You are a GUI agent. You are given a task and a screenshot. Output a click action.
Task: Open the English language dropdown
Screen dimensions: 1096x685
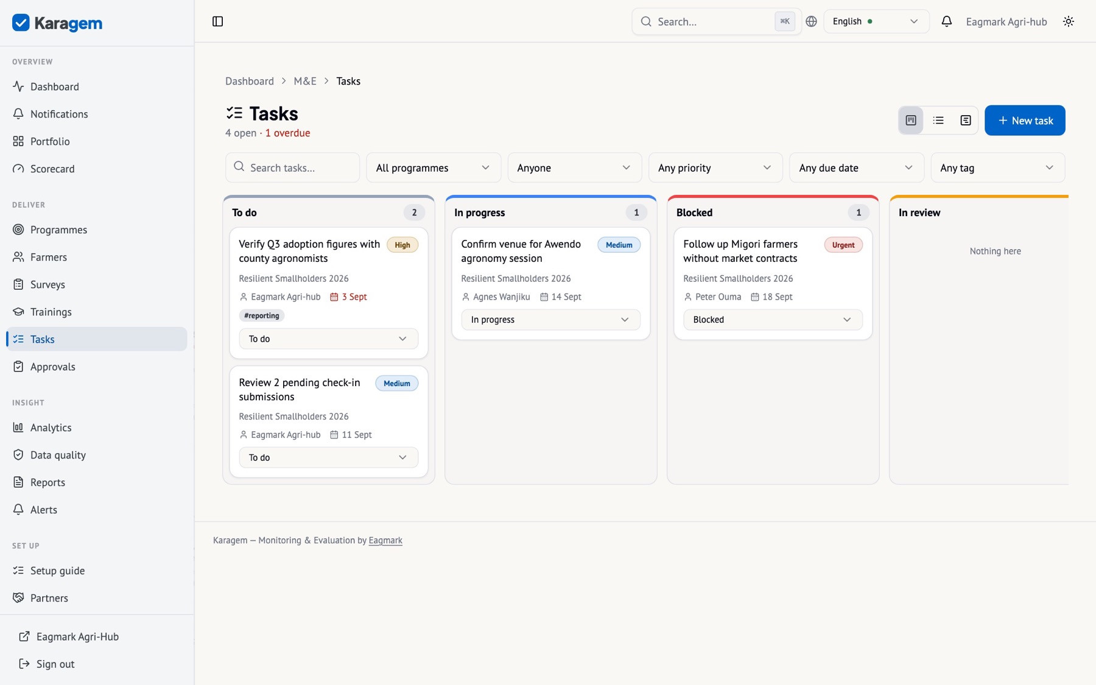[x=876, y=21]
